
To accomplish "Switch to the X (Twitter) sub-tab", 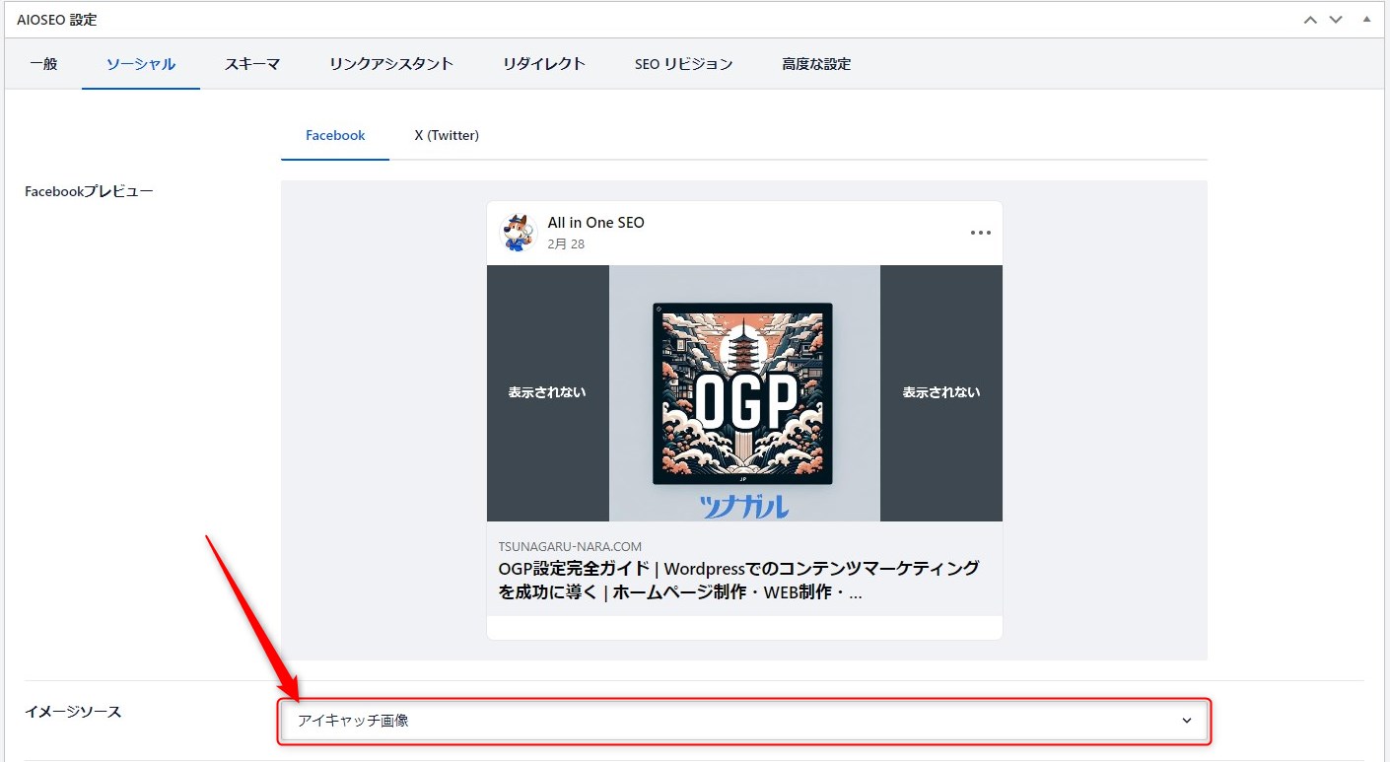I will (x=447, y=135).
